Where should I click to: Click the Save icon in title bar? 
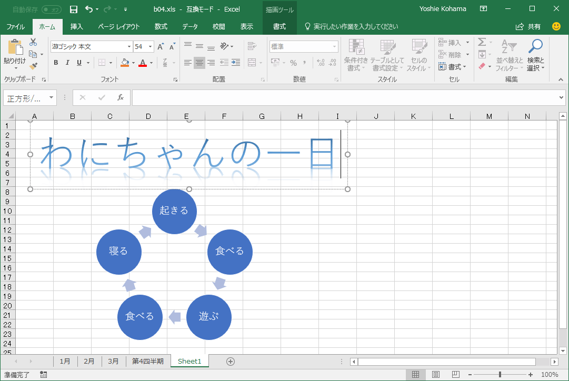click(x=73, y=9)
